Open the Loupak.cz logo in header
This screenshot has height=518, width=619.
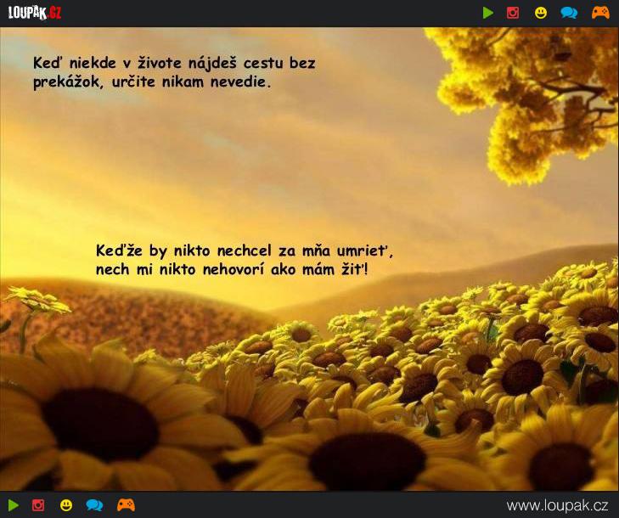click(35, 13)
